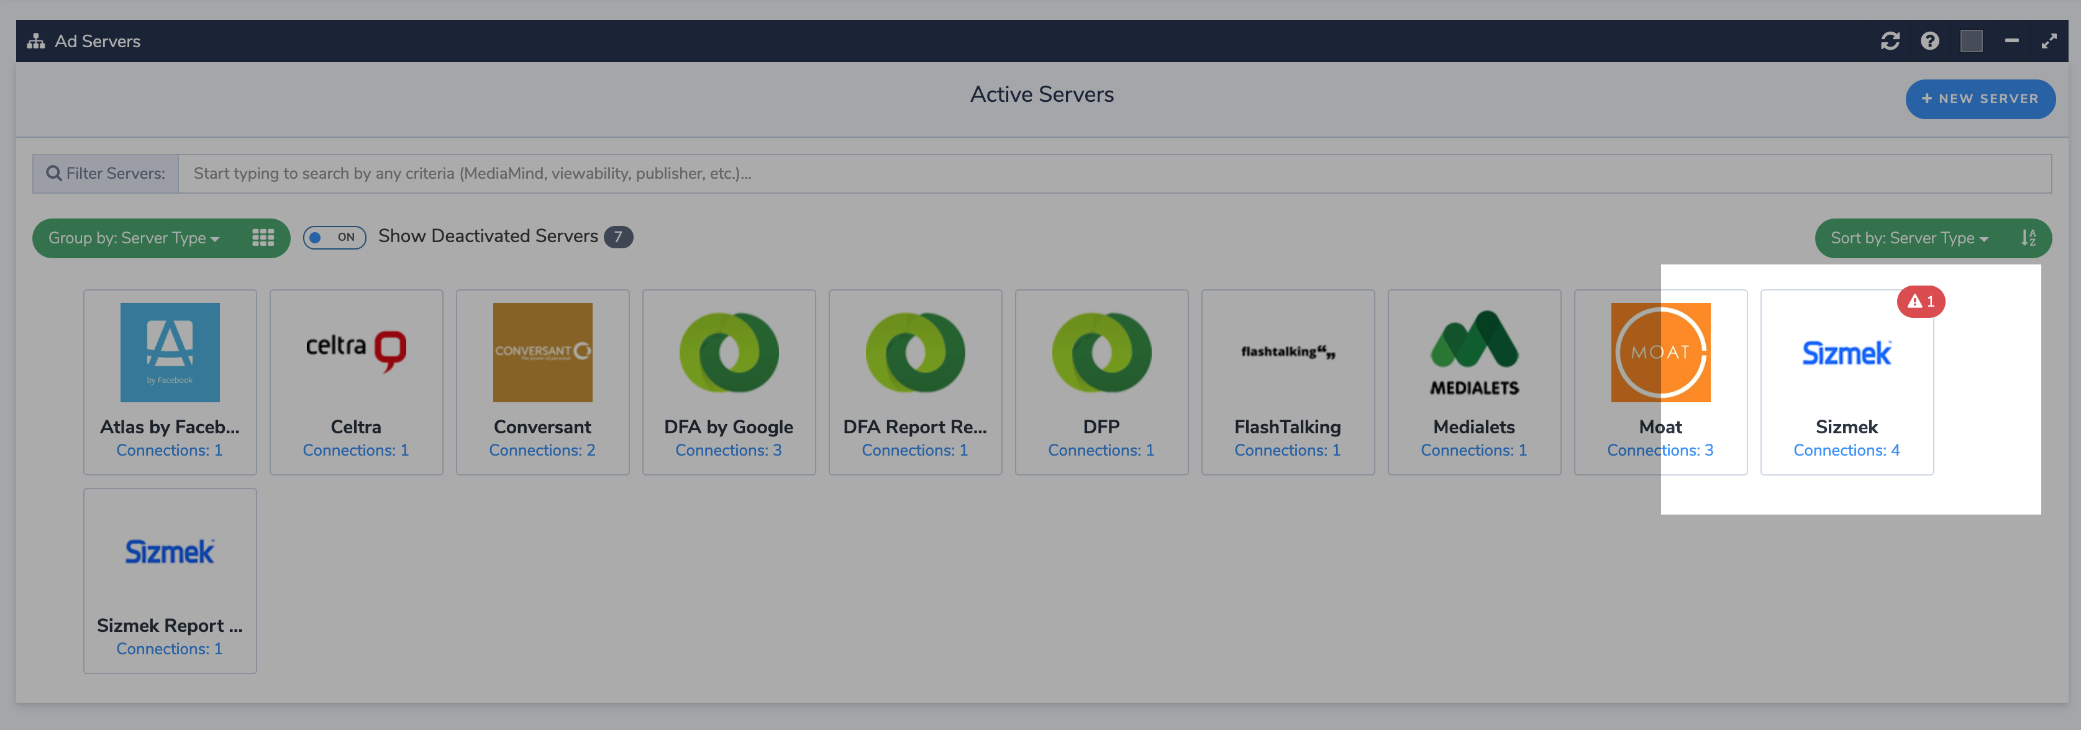This screenshot has width=2081, height=730.
Task: Click the deactivated servers count badge 7
Action: click(x=618, y=237)
